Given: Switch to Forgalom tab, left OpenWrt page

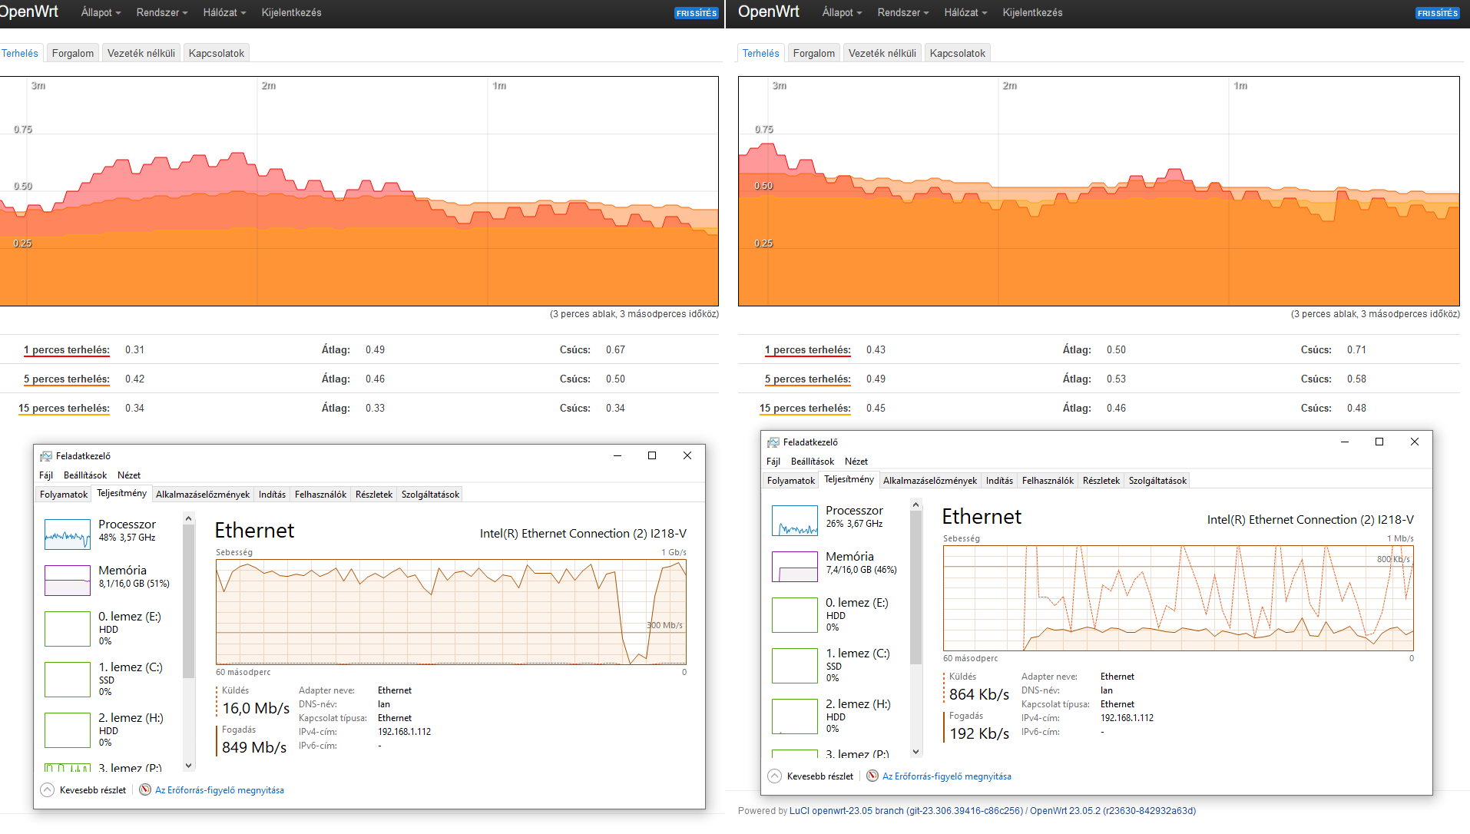Looking at the screenshot, I should 73,53.
